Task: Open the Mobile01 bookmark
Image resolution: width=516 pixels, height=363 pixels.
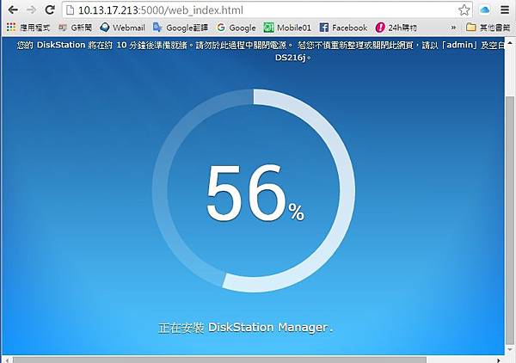Action: (287, 28)
